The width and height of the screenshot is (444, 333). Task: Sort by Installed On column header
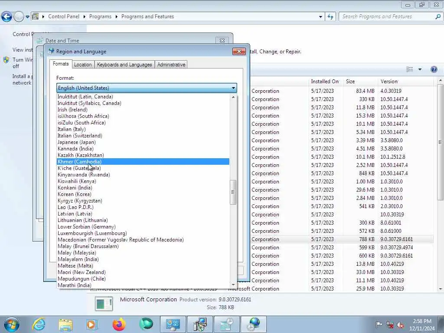point(325,81)
